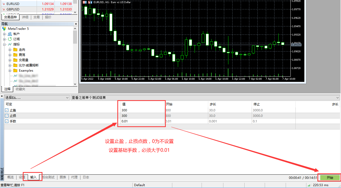Click the EURUSD red down-arrow icon
The height and width of the screenshot is (188, 341).
pos(3,4)
